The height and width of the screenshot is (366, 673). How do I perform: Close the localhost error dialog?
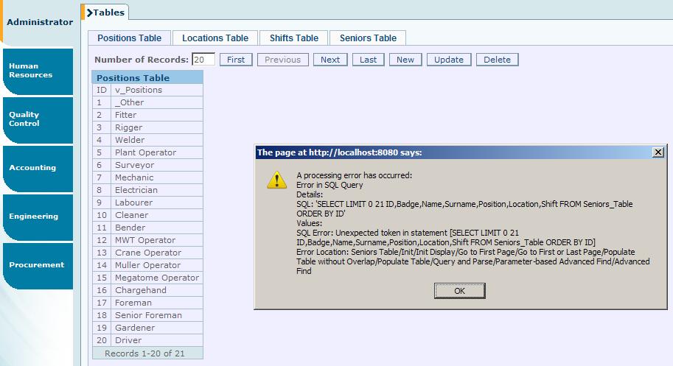(658, 152)
